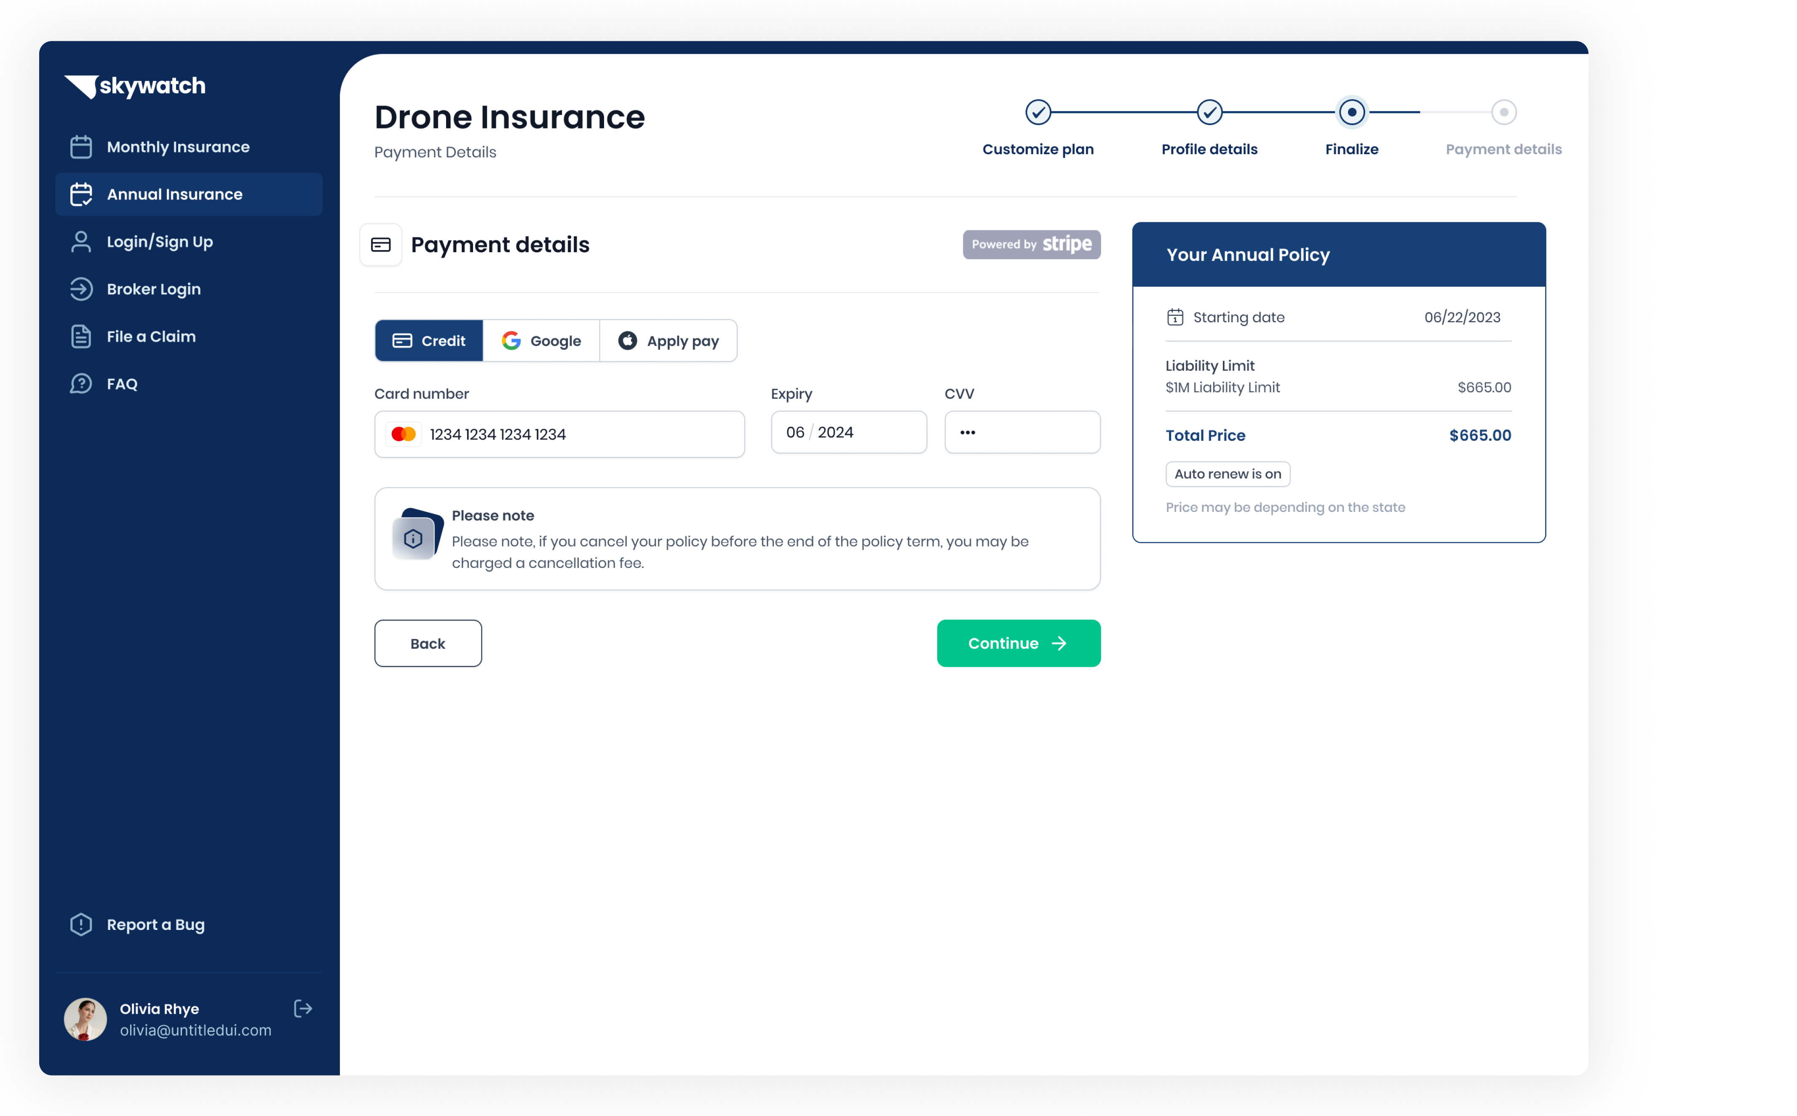This screenshot has height=1116, width=1797.
Task: Click the Your Annual Policy header
Action: pos(1338,255)
